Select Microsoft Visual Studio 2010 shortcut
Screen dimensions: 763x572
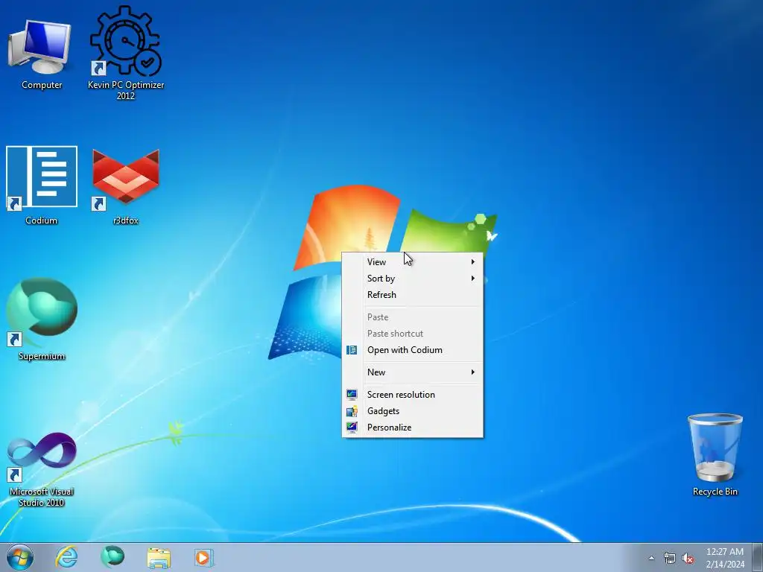coord(42,469)
